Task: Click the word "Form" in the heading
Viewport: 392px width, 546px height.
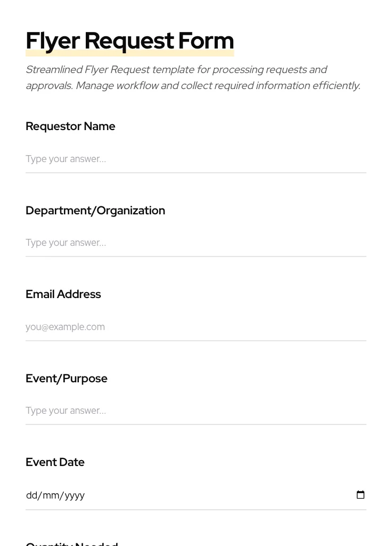Action: (x=206, y=41)
